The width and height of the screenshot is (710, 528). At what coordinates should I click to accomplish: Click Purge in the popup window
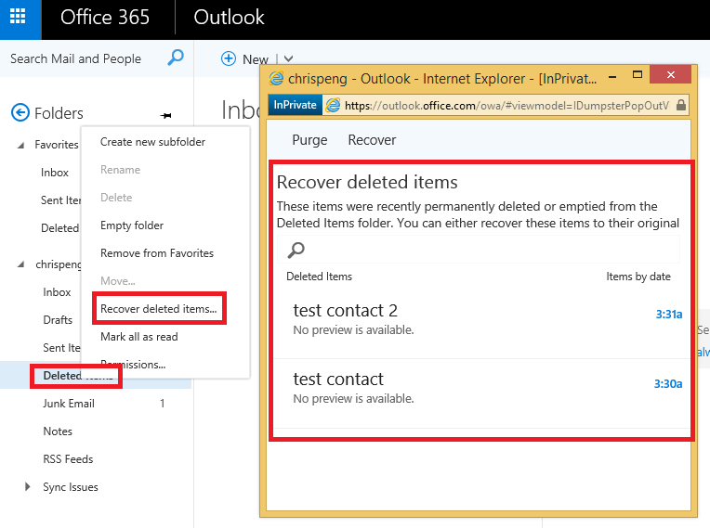(x=309, y=140)
